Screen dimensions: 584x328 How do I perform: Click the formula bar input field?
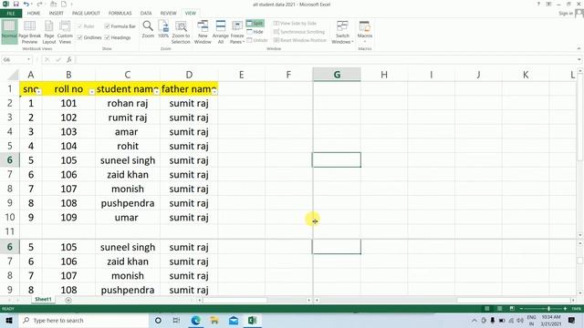[x=327, y=59]
